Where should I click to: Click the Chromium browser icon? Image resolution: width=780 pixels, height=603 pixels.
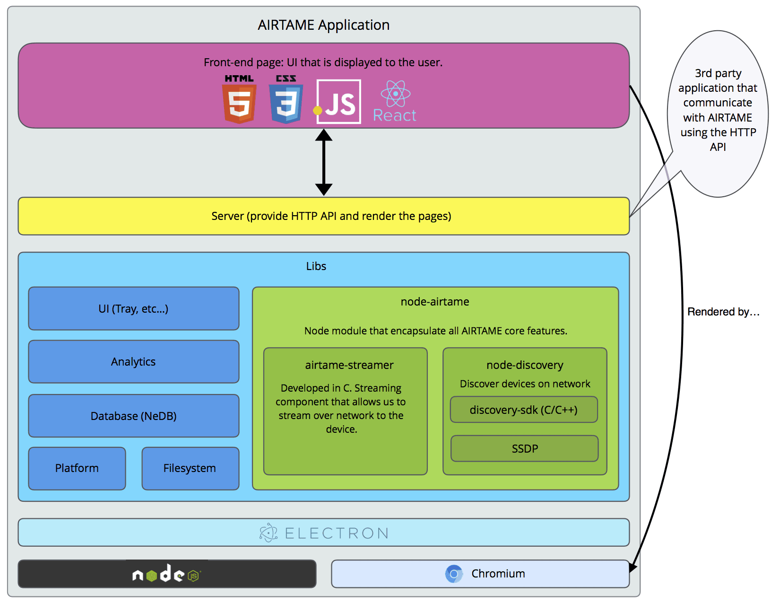454,574
